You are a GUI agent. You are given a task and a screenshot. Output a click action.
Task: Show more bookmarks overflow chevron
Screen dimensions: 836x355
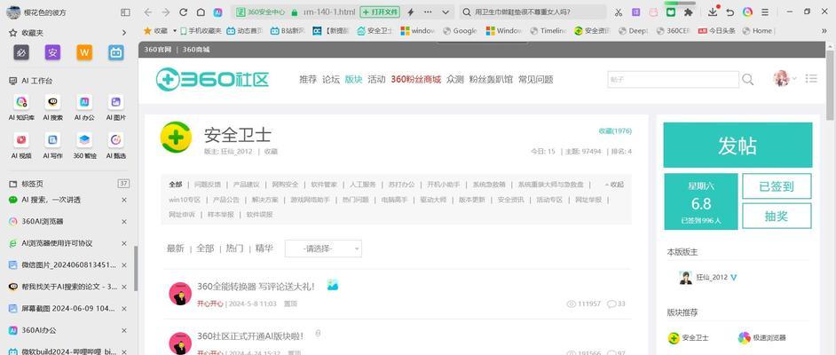(824, 31)
